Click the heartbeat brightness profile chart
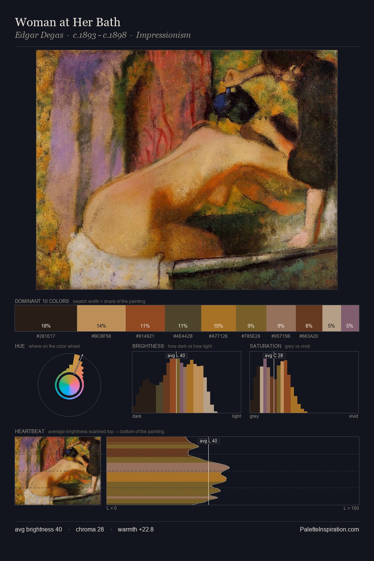Screen dimensions: 374x561 pos(233,471)
